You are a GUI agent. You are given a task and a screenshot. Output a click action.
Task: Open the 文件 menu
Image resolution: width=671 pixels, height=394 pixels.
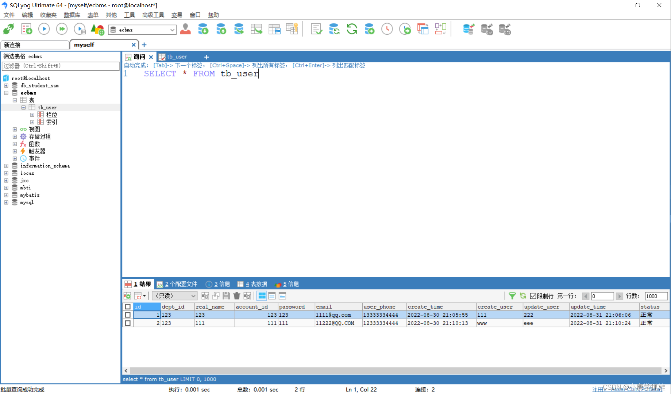click(x=9, y=15)
